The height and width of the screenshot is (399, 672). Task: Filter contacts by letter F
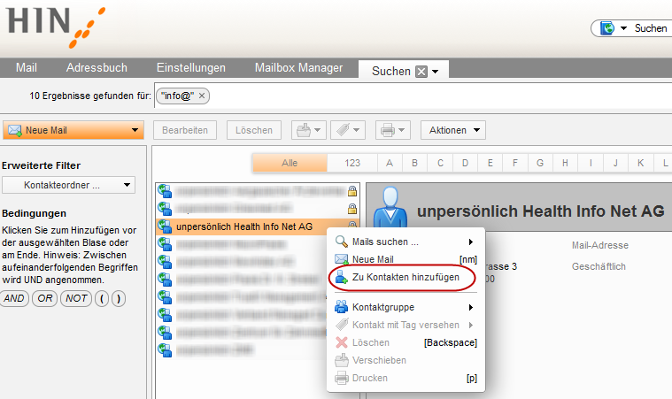pyautogui.click(x=514, y=163)
